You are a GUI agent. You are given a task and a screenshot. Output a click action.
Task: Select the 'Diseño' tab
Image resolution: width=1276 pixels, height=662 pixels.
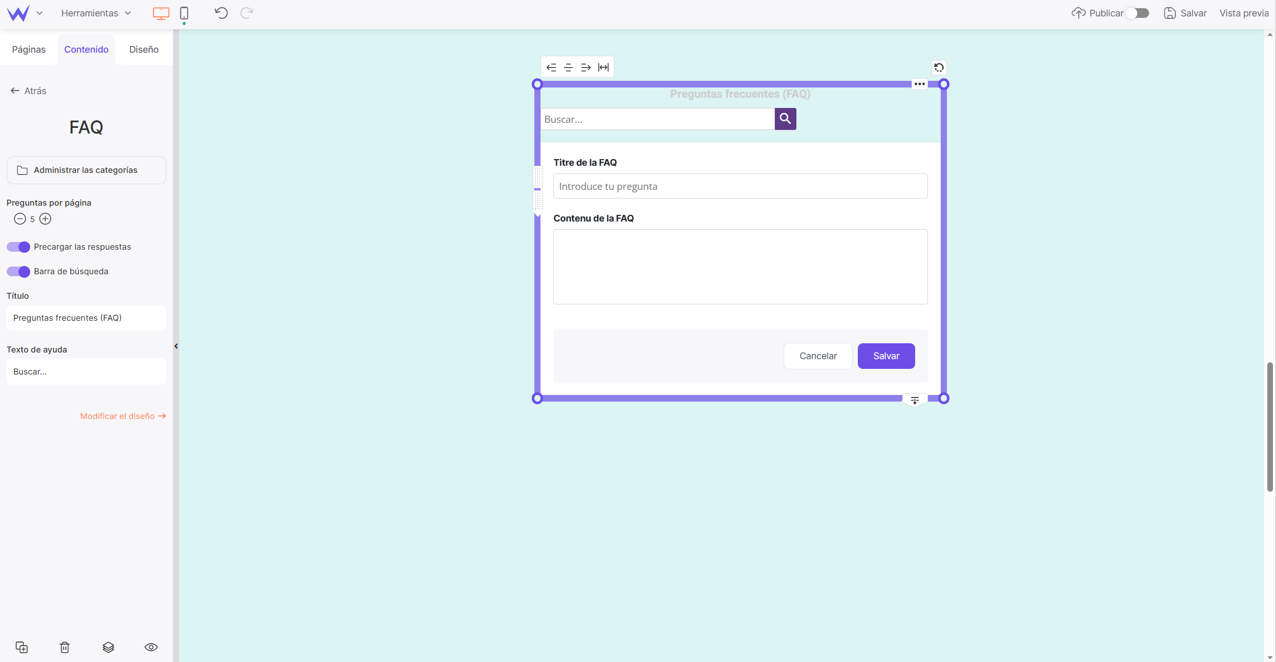(x=144, y=49)
